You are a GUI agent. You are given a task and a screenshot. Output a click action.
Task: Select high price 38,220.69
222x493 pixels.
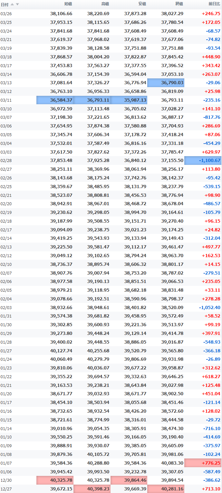click(98, 14)
